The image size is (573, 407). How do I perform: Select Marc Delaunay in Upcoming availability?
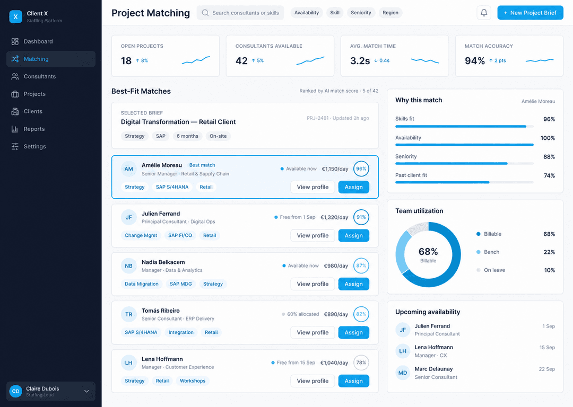point(475,373)
